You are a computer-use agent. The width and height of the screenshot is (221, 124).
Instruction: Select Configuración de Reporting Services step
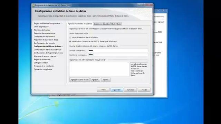pos(48,53)
